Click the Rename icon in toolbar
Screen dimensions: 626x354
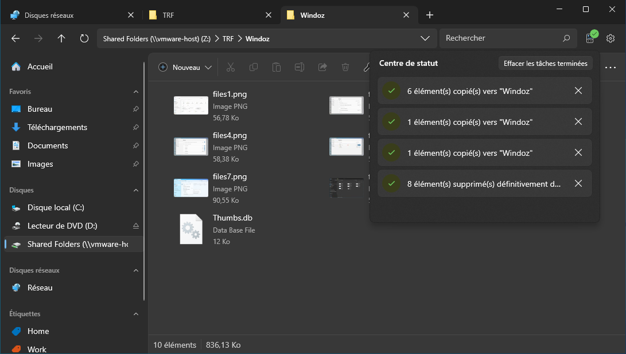pos(300,68)
